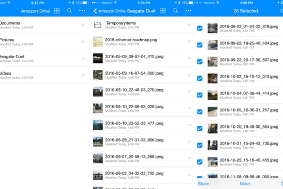Tap battery indicator in first status bar
This screenshot has height=189, width=283.
[85, 3]
